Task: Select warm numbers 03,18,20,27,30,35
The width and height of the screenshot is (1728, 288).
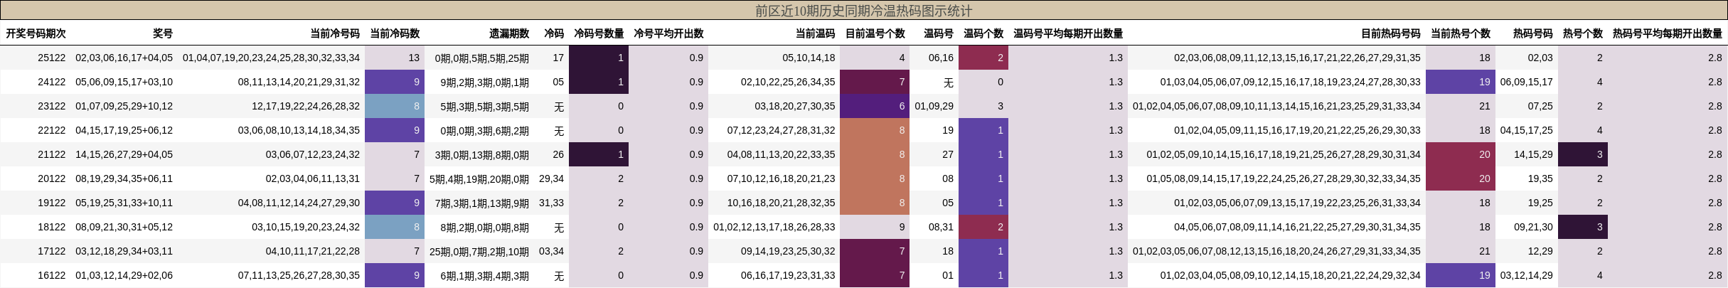Action: [x=795, y=106]
